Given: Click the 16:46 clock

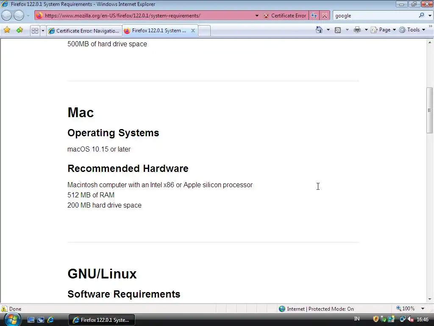Looking at the screenshot, I should (423, 320).
